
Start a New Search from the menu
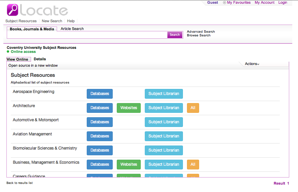[x=52, y=21]
